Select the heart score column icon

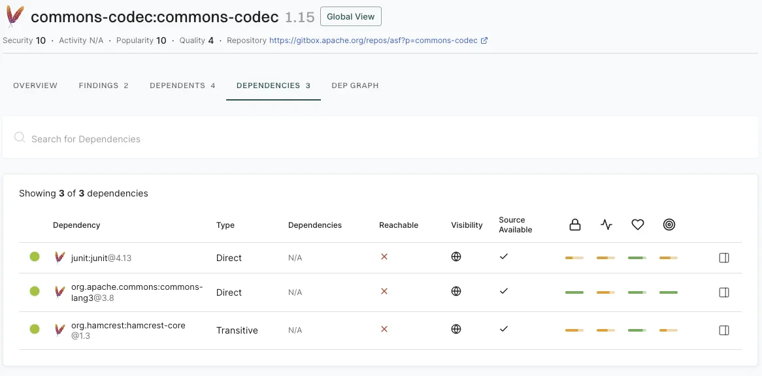coord(637,225)
